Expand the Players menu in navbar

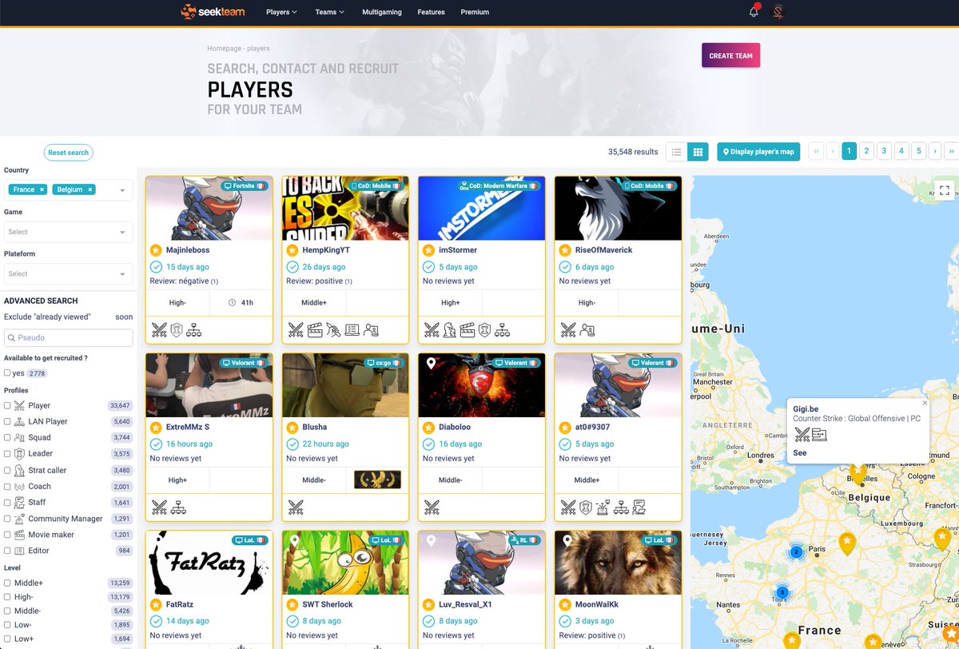point(281,12)
